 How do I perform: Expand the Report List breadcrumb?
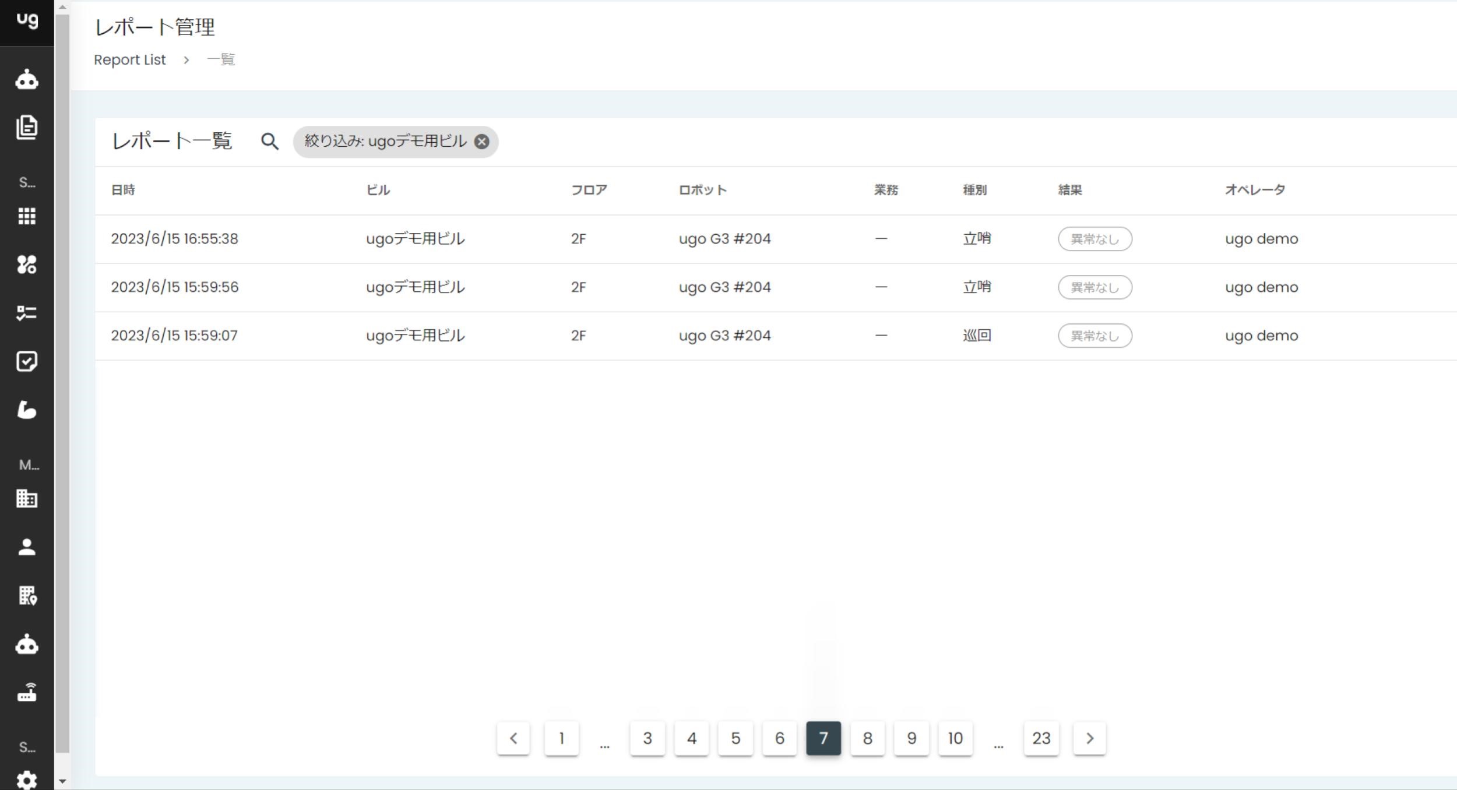pos(130,59)
